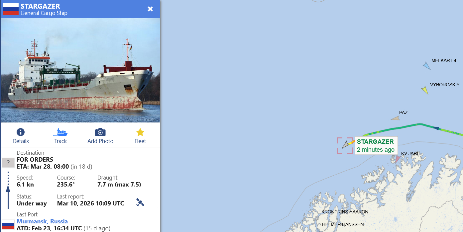
Task: Close the STARGAZER info panel
Action: (150, 9)
